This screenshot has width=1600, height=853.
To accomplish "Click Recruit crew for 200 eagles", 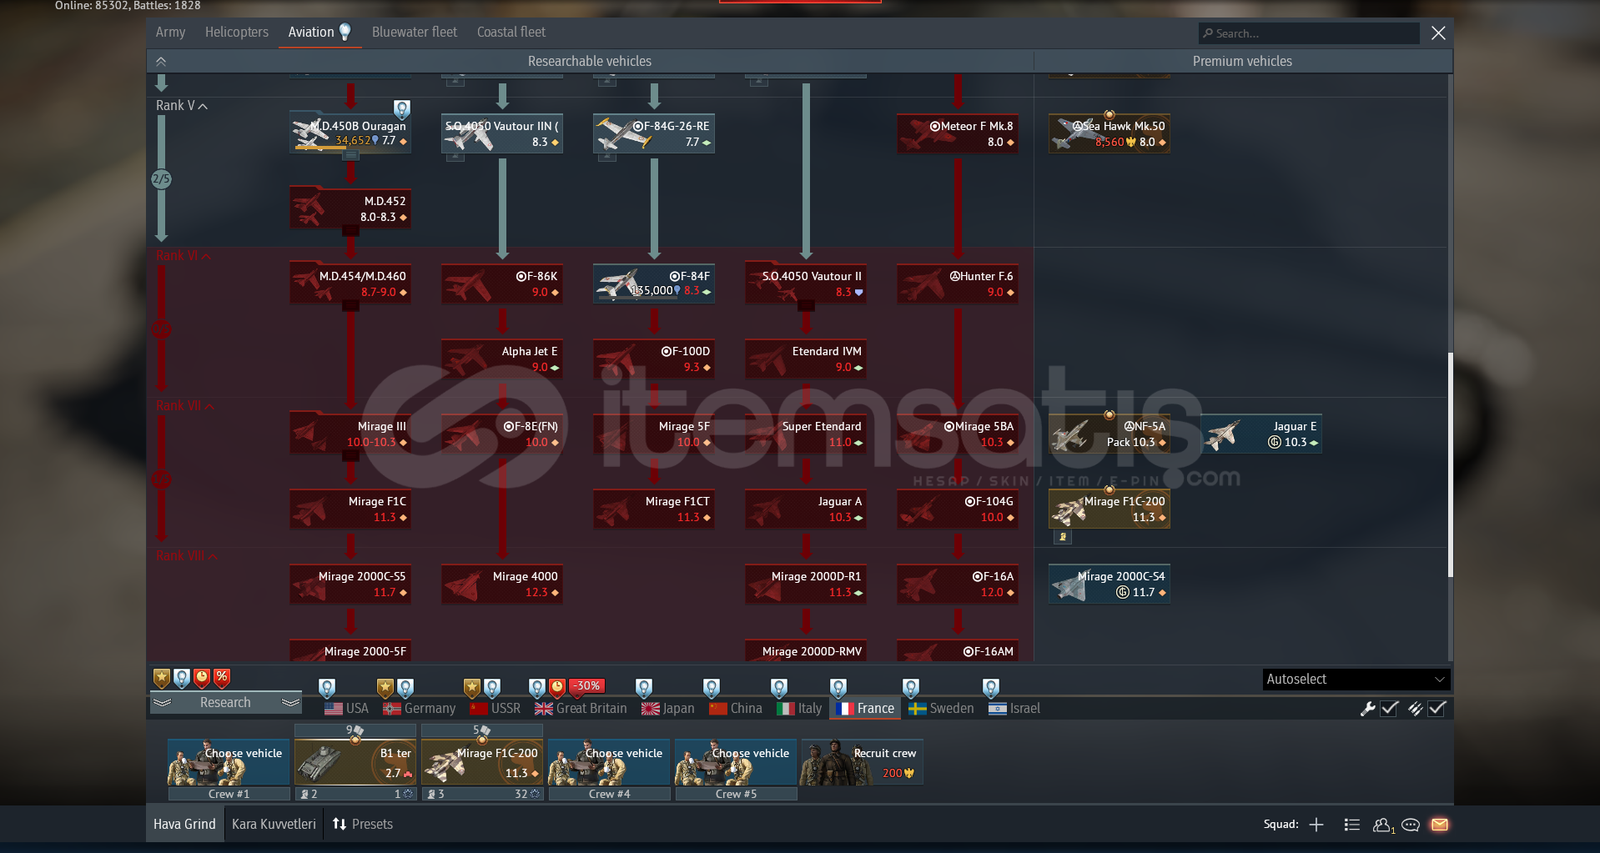I will click(863, 762).
